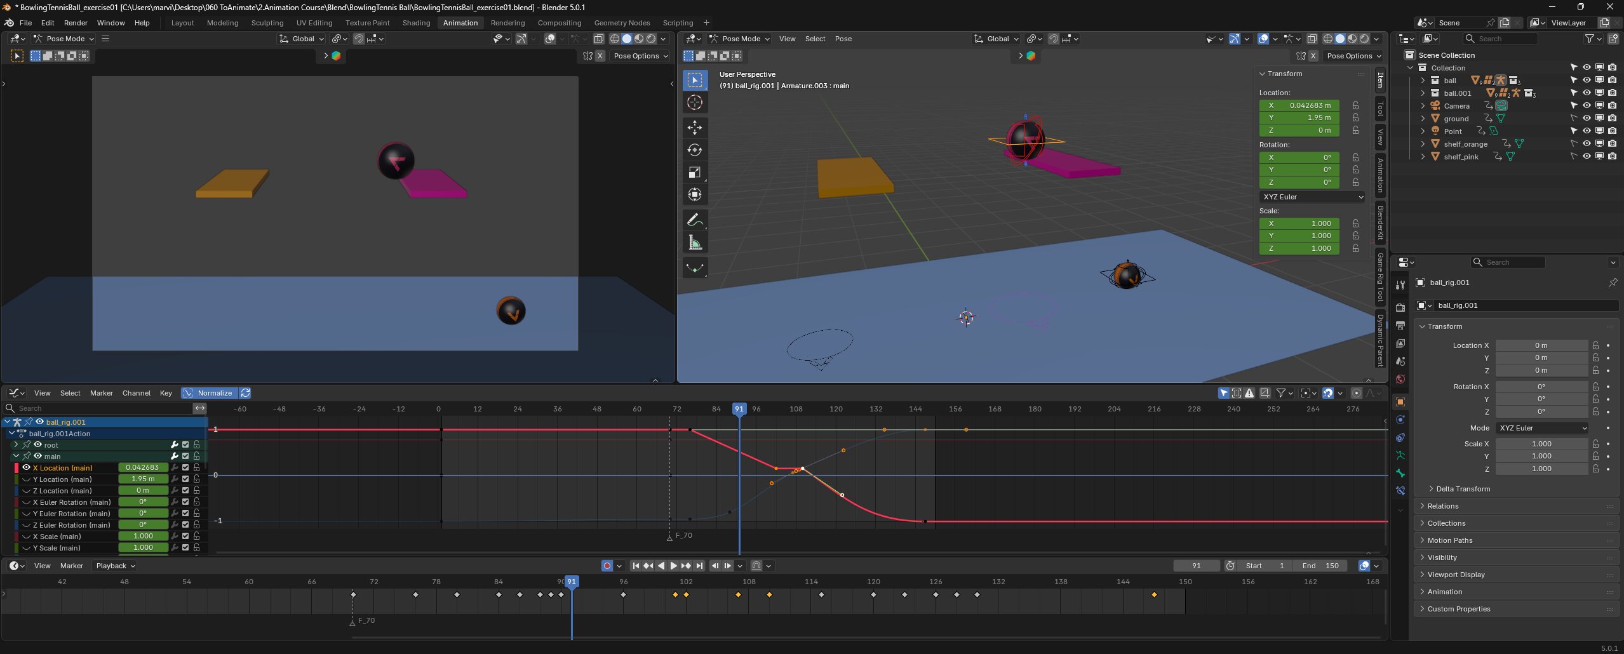The image size is (1624, 654).
Task: Activate the 3D Cursor tool
Action: click(695, 102)
